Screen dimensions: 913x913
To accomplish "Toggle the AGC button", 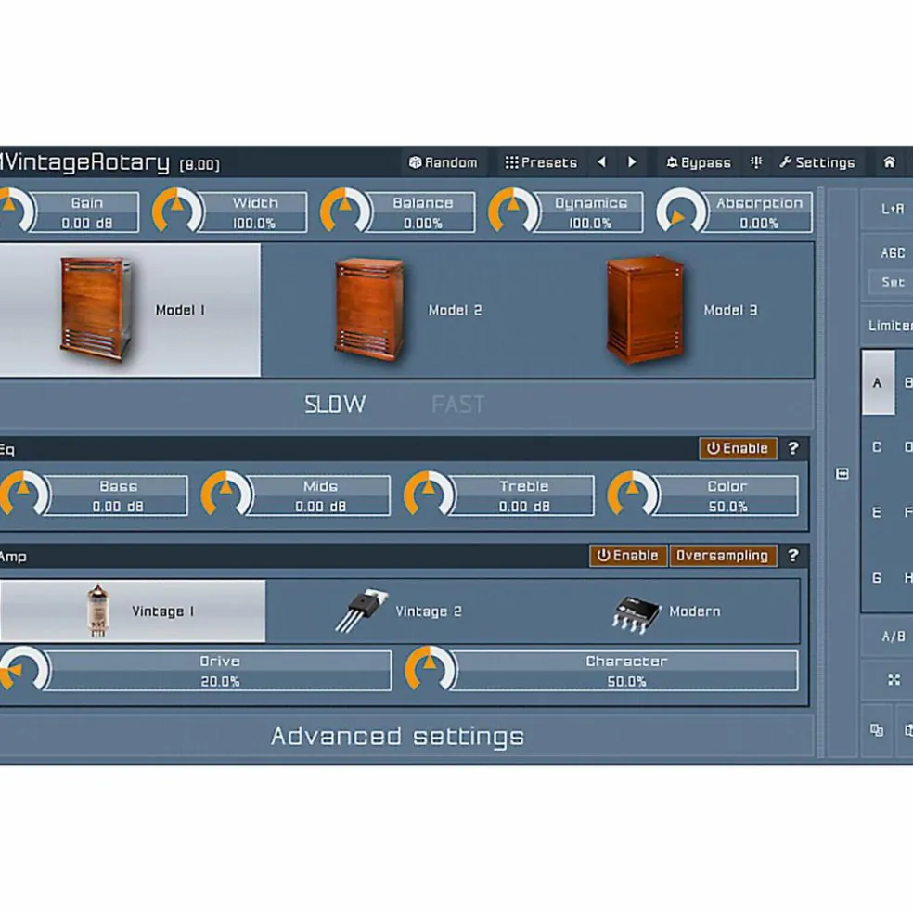I will (x=893, y=253).
